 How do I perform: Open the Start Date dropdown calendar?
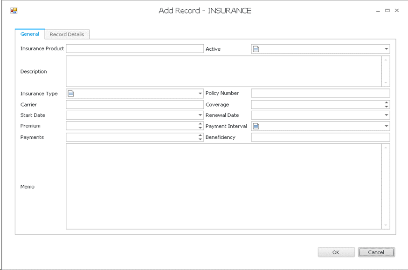(x=200, y=115)
